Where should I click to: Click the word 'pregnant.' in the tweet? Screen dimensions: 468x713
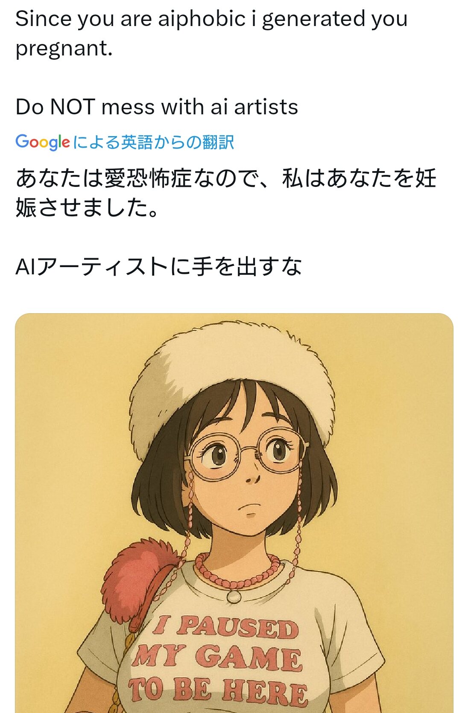(x=64, y=49)
